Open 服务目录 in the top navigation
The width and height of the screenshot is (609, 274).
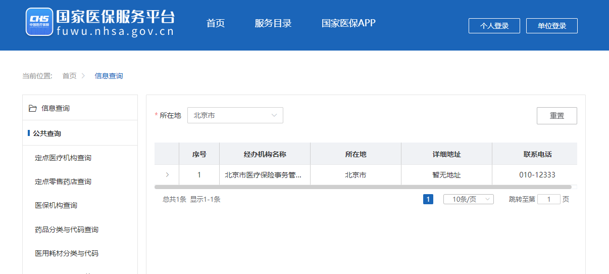pyautogui.click(x=273, y=23)
